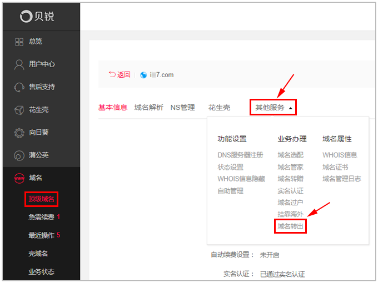Click the 蒲公英 swirl icon
This screenshot has height=283, width=378.
[19, 155]
